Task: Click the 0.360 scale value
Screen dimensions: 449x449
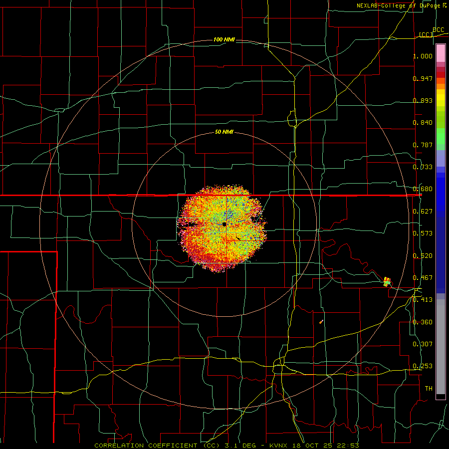Action: 423,322
